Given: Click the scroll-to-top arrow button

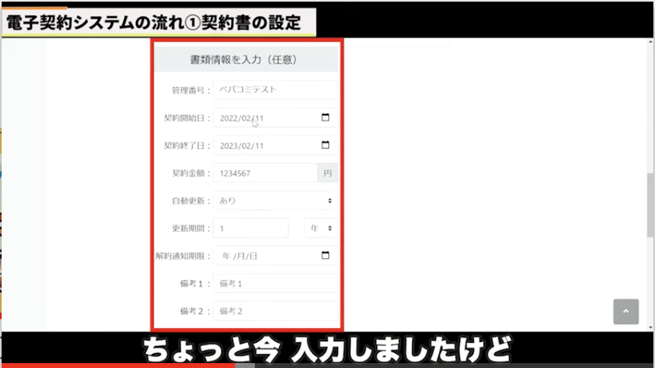Looking at the screenshot, I should (626, 312).
